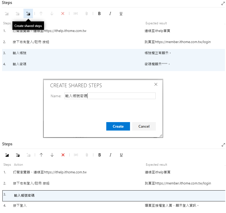Toggle Bold in lower Steps toolbar
Screen dimensions: 226x213
100,155
